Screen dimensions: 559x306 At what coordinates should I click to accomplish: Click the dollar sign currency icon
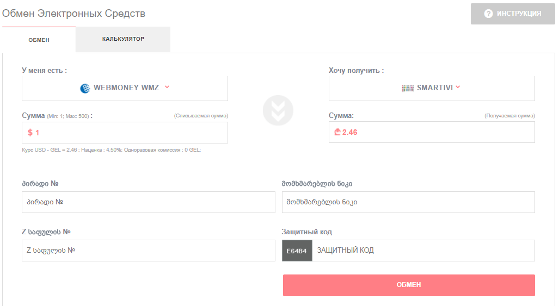click(x=30, y=133)
